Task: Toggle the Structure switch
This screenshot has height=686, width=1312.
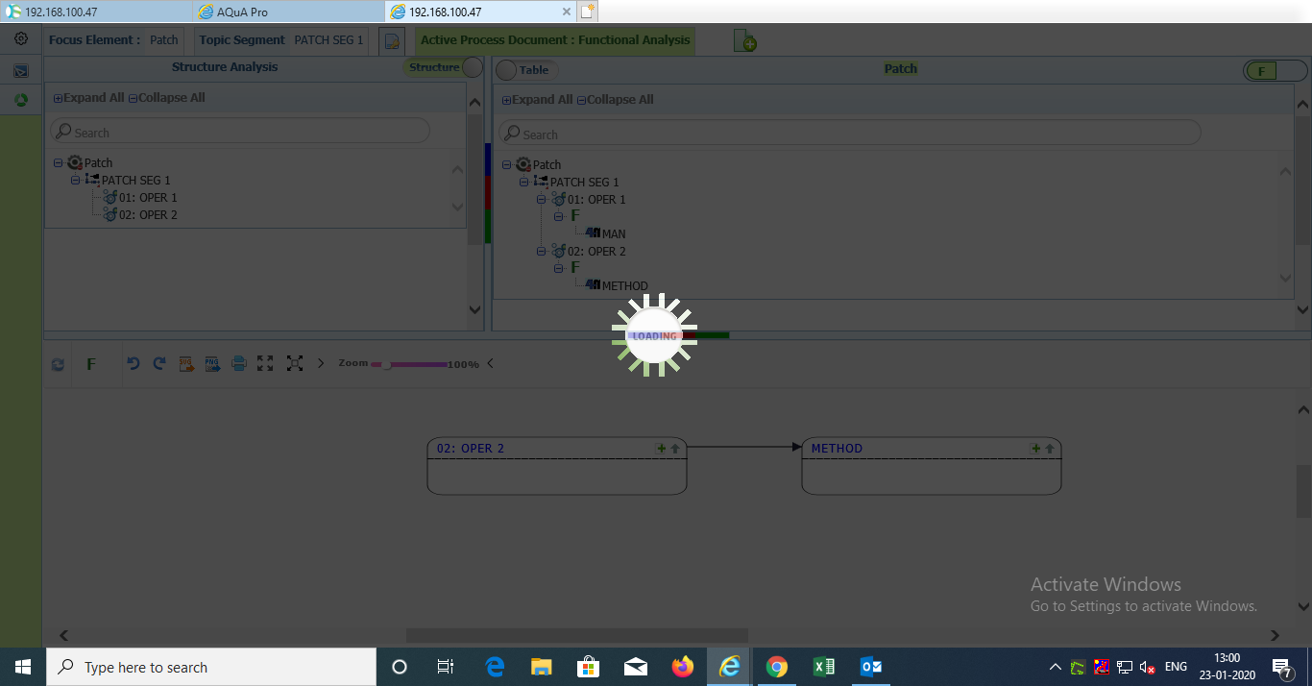Action: [444, 67]
